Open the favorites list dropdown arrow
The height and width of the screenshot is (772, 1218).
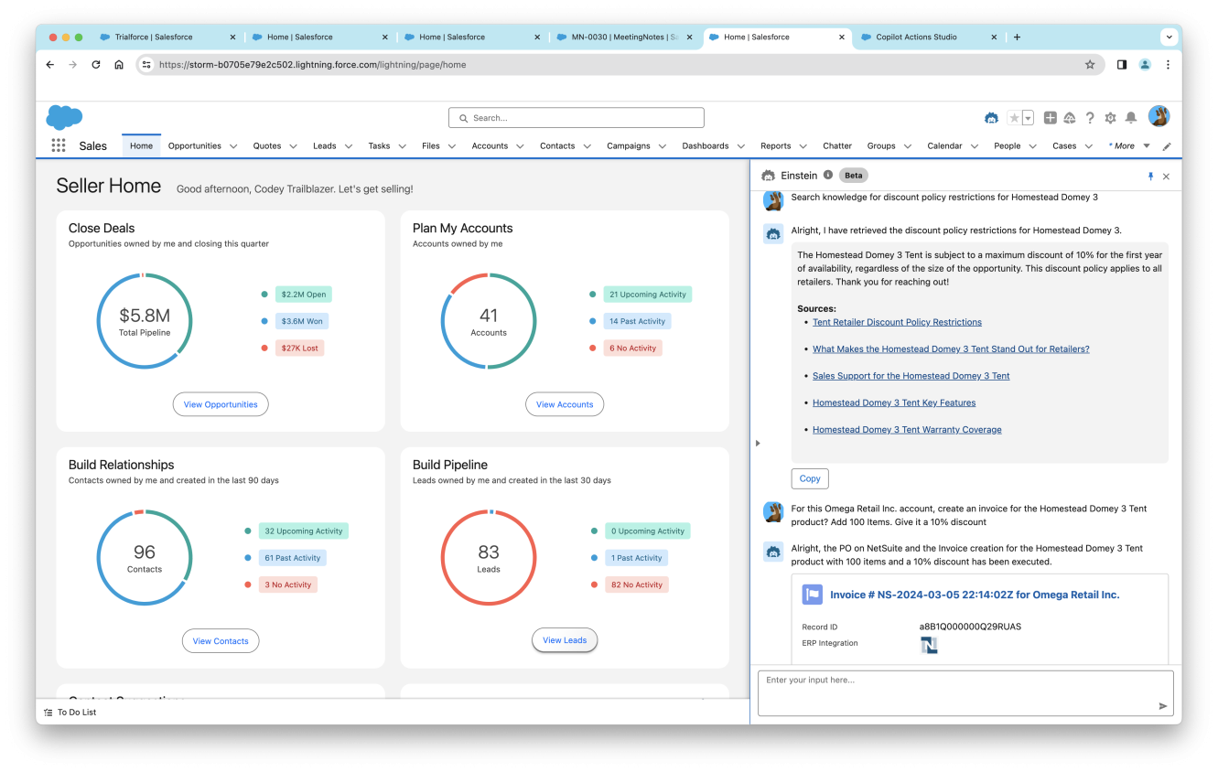pos(1028,118)
